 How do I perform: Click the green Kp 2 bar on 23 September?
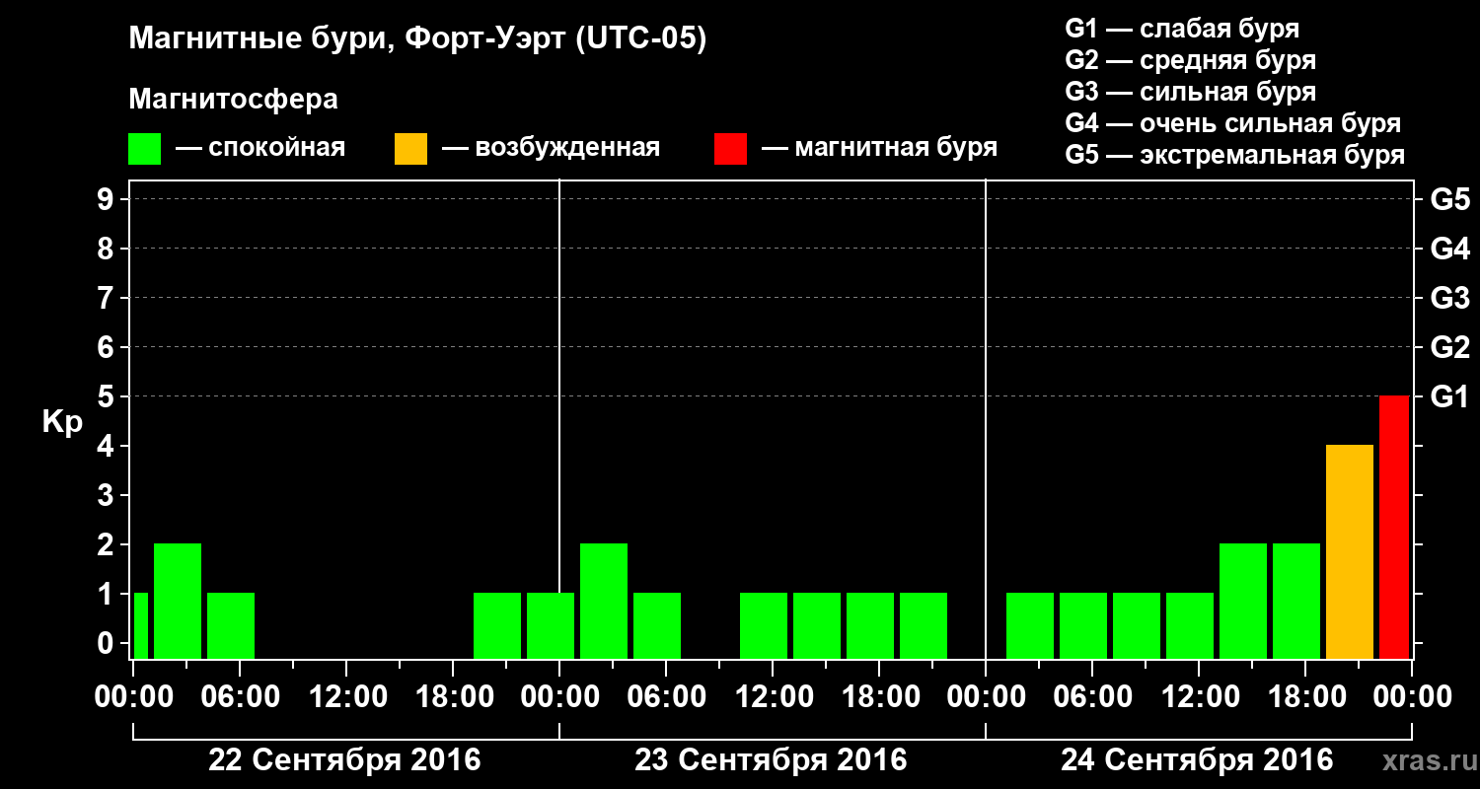pos(604,601)
